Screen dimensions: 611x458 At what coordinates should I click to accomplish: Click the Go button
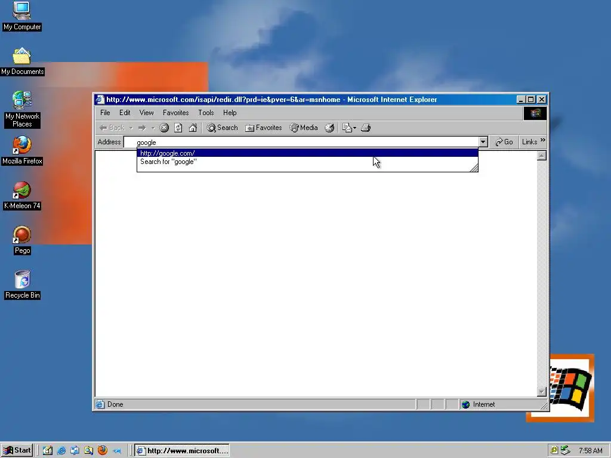(x=504, y=142)
